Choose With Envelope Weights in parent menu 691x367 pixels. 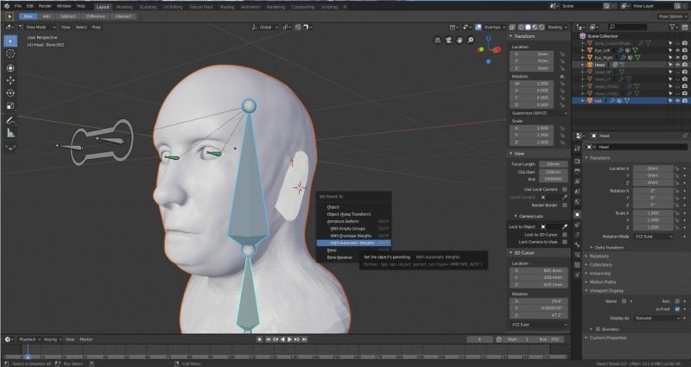pos(353,236)
